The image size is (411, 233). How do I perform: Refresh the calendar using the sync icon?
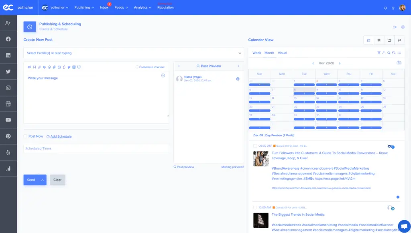[394, 53]
